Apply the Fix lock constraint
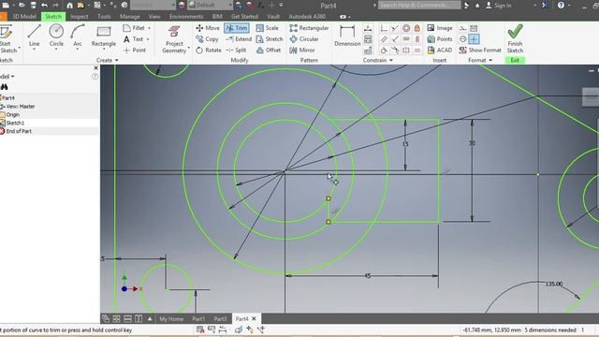The width and height of the screenshot is (599, 337). click(417, 28)
